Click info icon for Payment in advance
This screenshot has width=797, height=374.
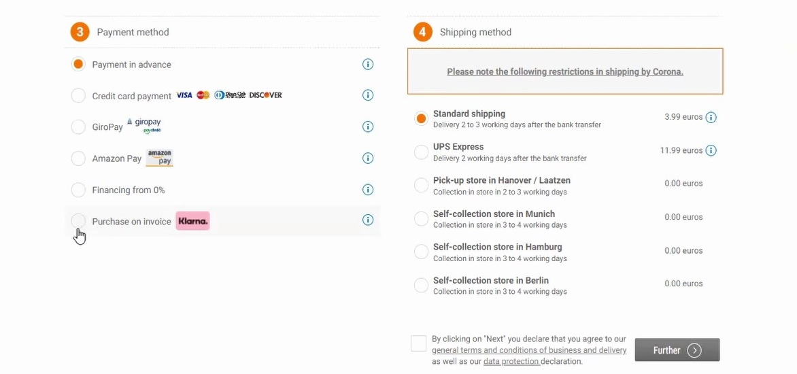click(x=368, y=65)
